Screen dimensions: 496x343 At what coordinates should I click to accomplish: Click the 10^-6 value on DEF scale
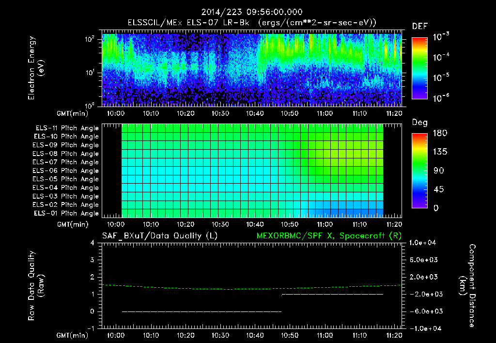coord(441,98)
